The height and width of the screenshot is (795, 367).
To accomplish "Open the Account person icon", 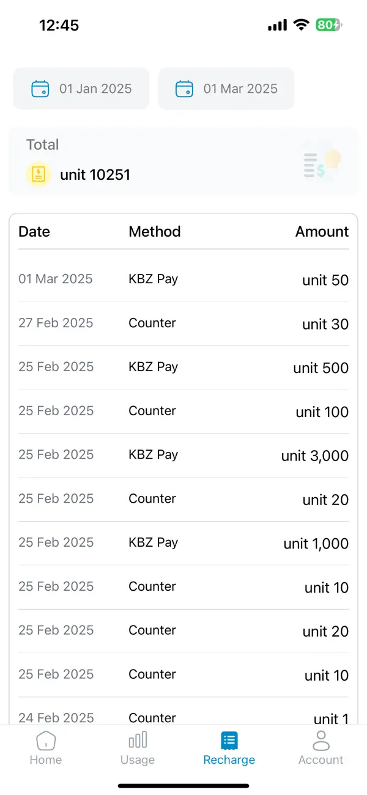I will pos(321,741).
